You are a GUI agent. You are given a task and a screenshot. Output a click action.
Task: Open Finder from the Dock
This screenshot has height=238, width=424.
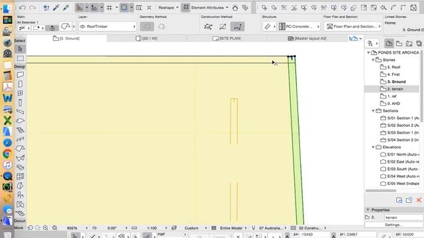(x=7, y=9)
